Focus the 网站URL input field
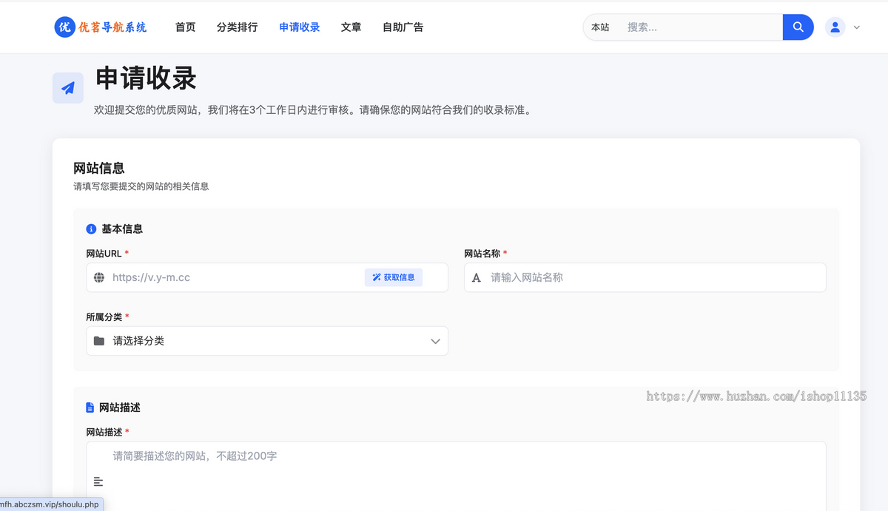The width and height of the screenshot is (888, 511). click(267, 277)
